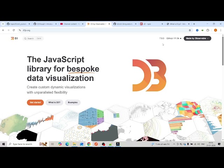
Task: Switch to the topic/D3/d3_youtube GitHub tab
Action: tap(19, 24)
